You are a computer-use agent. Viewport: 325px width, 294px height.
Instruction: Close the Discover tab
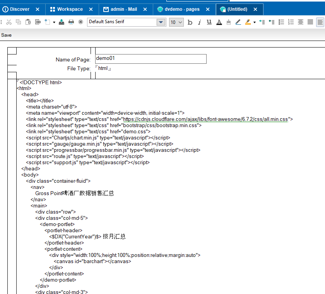[x=38, y=9]
